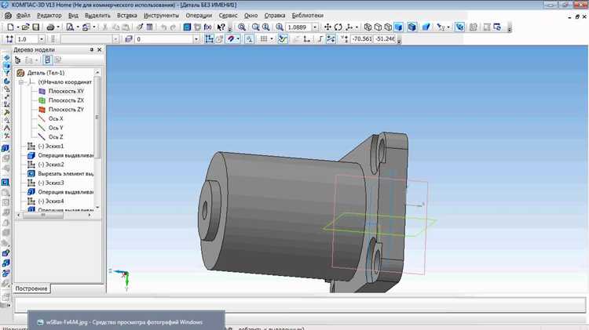
Task: Toggle the snap magnet button
Action: 231,39
